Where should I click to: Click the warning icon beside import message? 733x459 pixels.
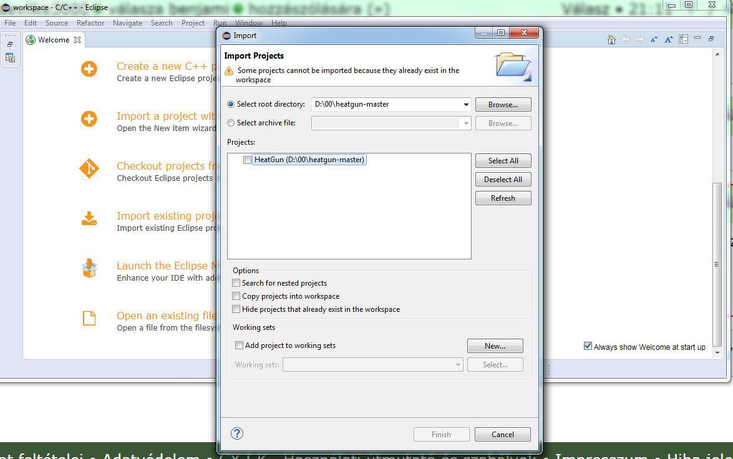(x=228, y=71)
